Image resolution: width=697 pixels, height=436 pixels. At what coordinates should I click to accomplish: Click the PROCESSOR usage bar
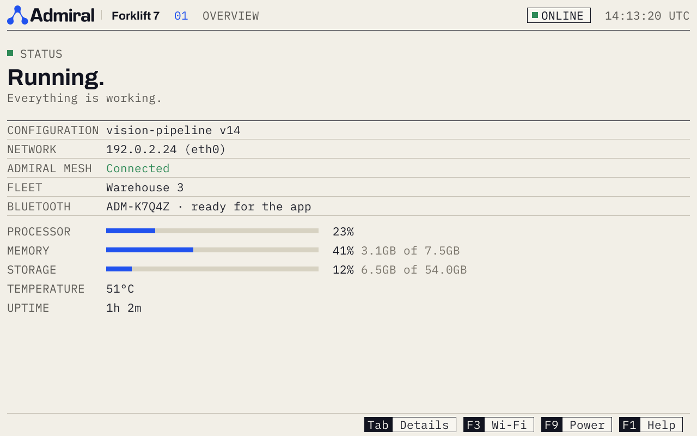[212, 231]
